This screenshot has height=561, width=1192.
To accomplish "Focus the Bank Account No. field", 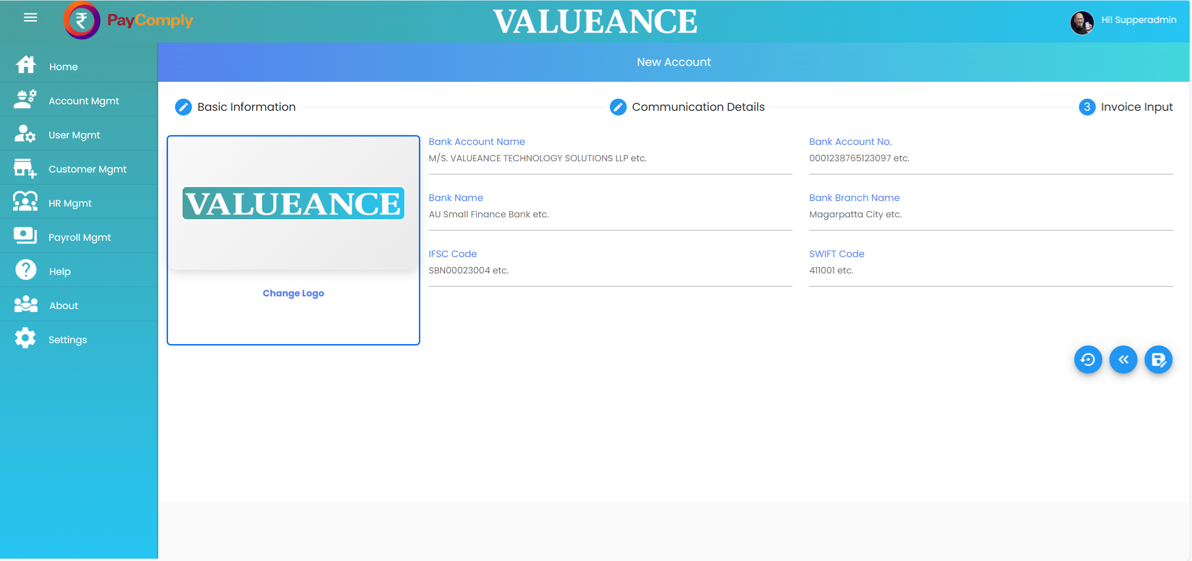I will (990, 158).
